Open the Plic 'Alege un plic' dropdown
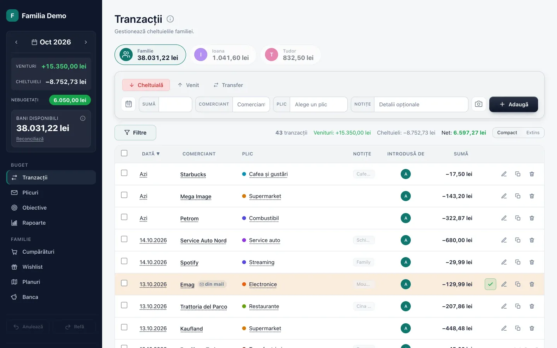Image resolution: width=557 pixels, height=348 pixels. coord(318,104)
